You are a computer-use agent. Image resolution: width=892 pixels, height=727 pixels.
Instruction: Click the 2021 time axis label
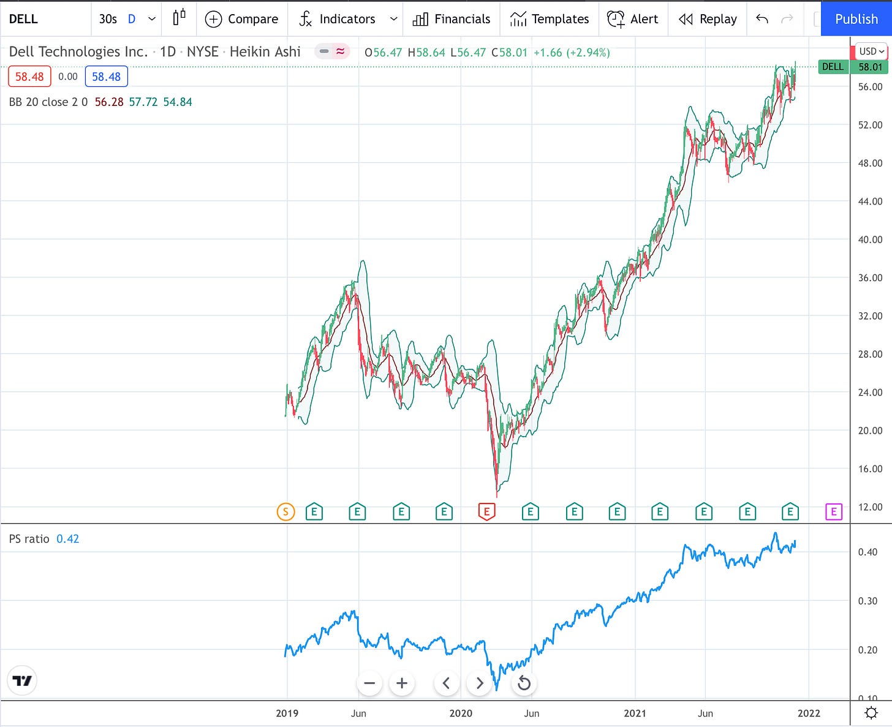pyautogui.click(x=635, y=713)
